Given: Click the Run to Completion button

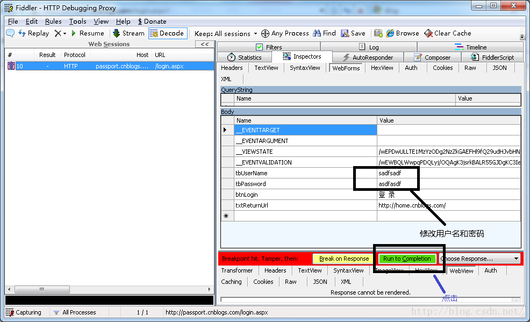Looking at the screenshot, I should click(x=407, y=259).
